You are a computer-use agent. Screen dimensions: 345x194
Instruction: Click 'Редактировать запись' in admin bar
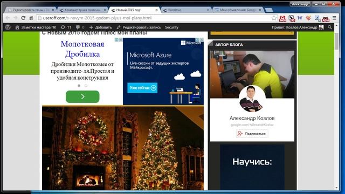click(139, 27)
